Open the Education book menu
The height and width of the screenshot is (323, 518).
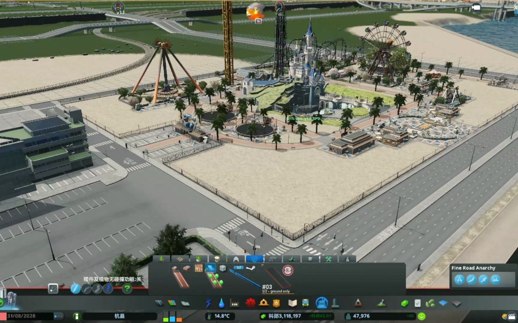[x=292, y=304]
